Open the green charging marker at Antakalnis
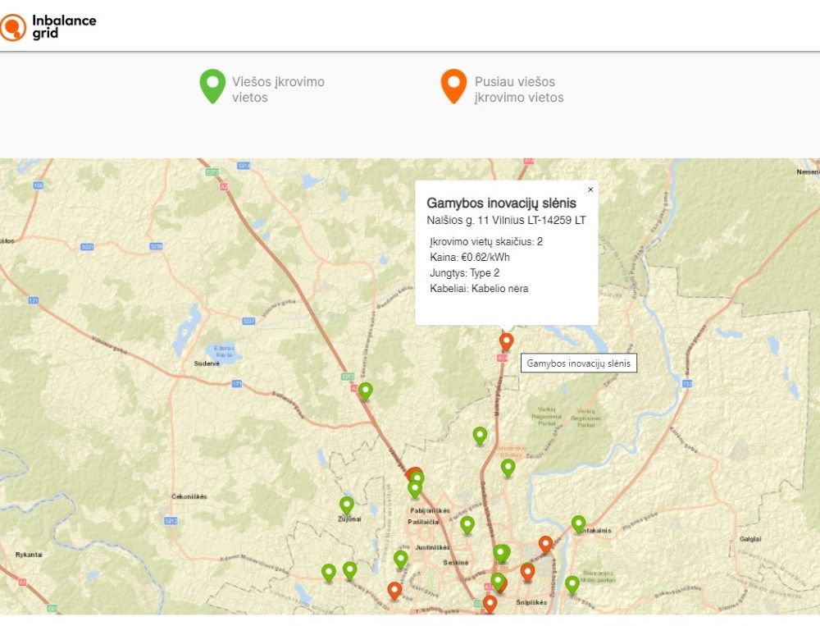 [578, 523]
